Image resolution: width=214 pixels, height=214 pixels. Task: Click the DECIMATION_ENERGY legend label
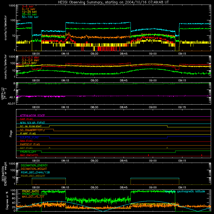click(34, 165)
